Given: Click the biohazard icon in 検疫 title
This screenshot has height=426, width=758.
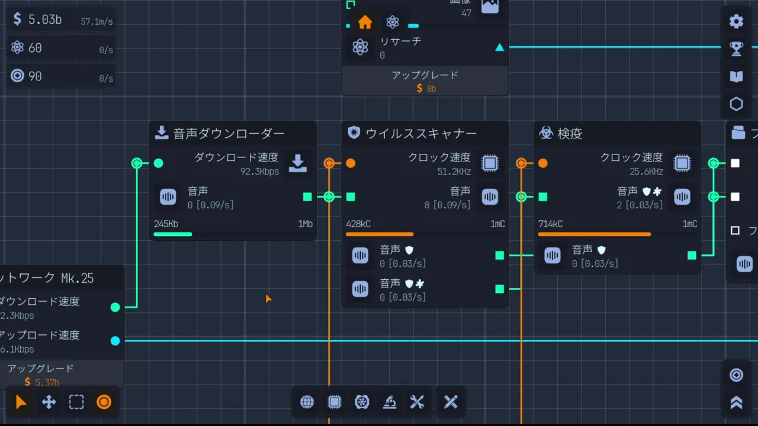Looking at the screenshot, I should click(x=546, y=133).
